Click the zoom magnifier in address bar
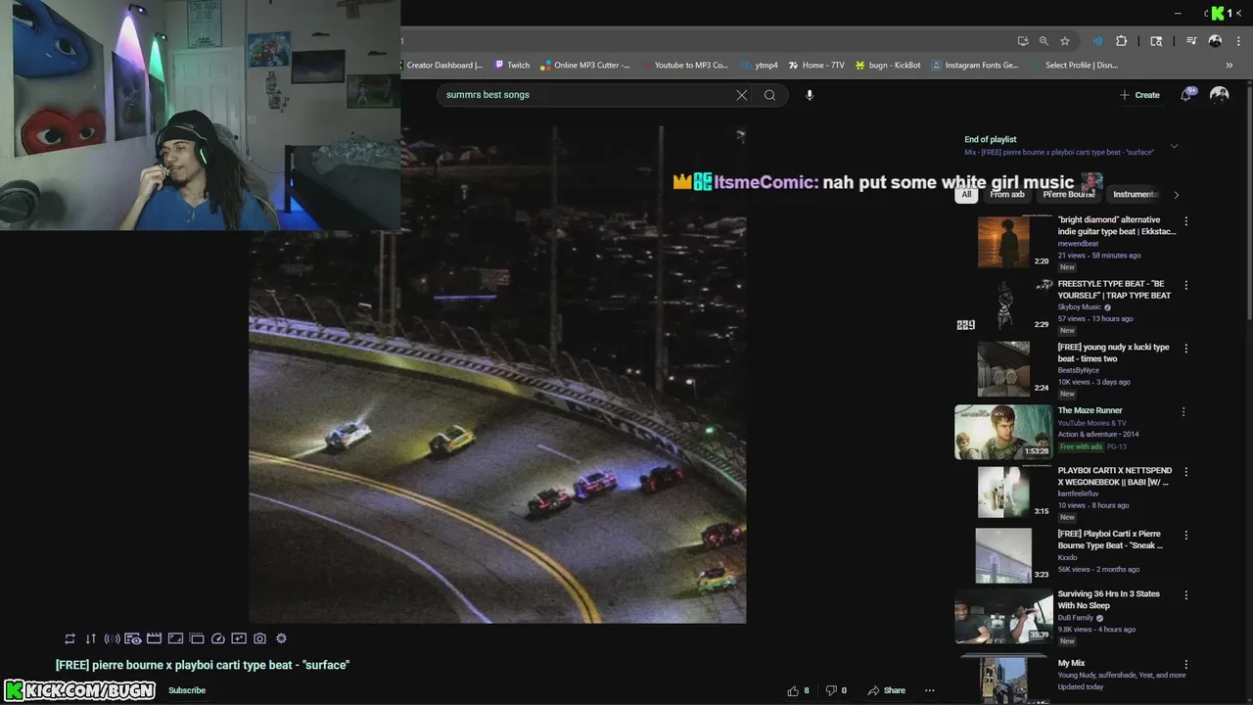 point(1044,41)
